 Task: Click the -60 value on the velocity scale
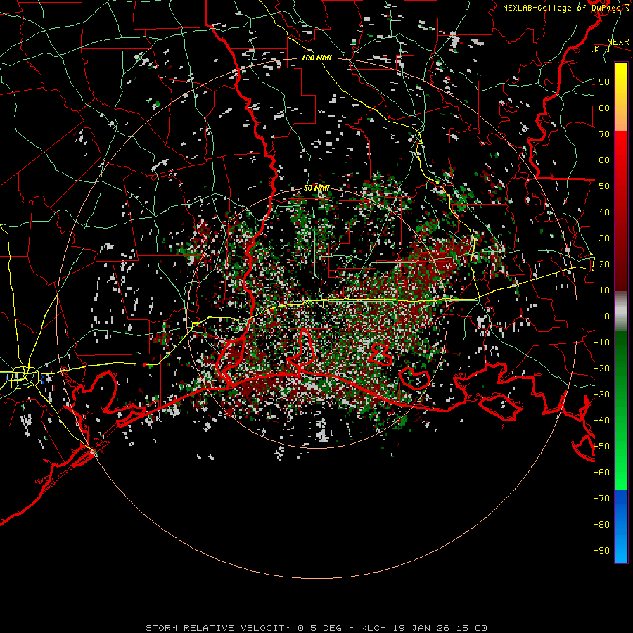[601, 473]
